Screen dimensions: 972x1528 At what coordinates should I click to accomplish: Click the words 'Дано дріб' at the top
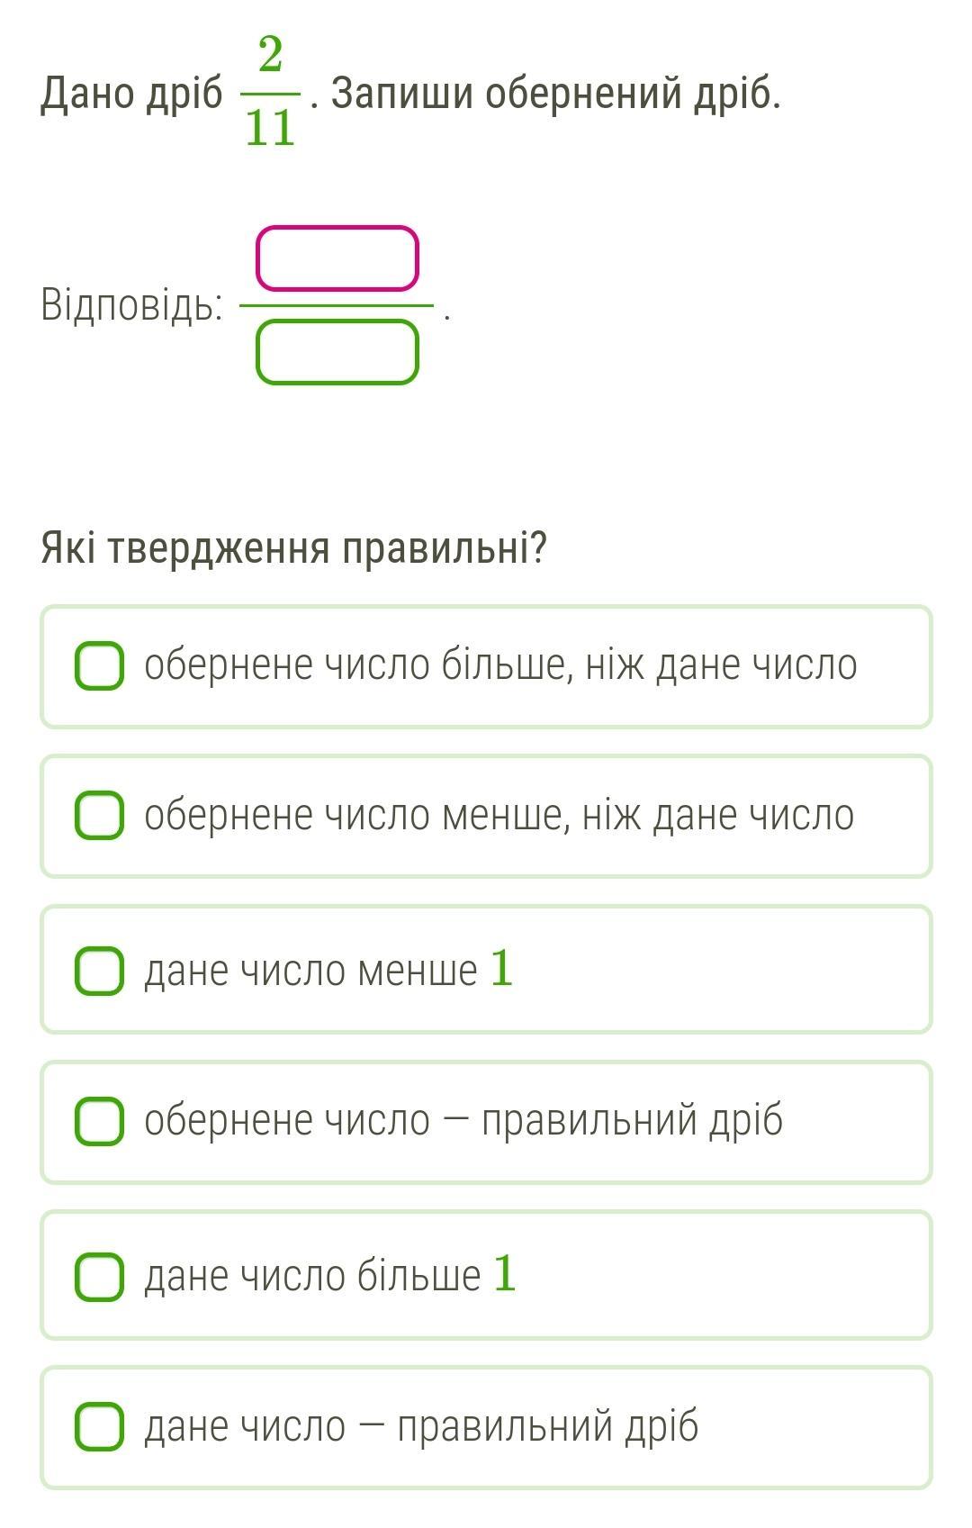click(x=131, y=94)
